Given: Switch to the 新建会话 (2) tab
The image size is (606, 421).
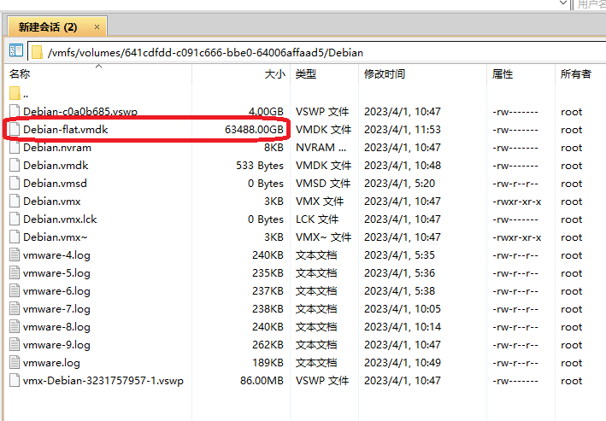Looking at the screenshot, I should coord(57,26).
